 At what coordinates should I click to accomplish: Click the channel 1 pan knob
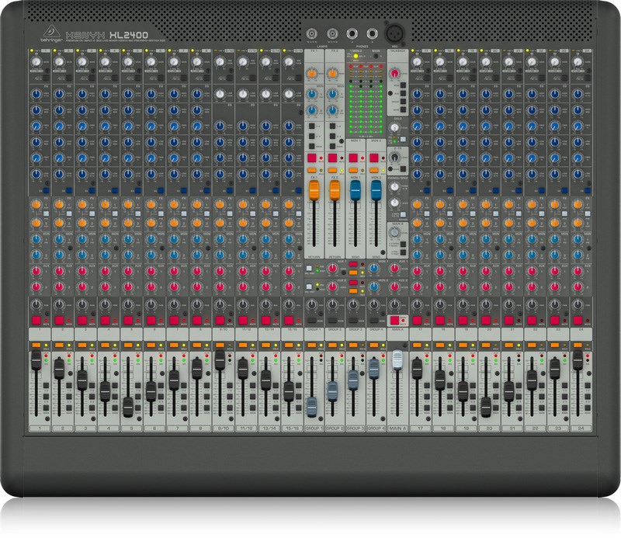tap(36, 304)
